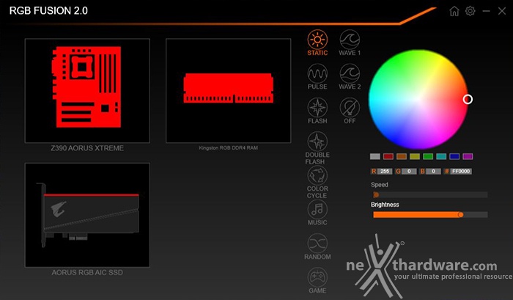The height and width of the screenshot is (300, 513).
Task: Choose the Game lighting mode
Action: 317,281
